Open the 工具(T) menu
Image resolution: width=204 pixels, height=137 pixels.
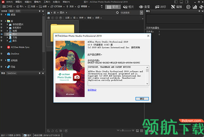47,2
